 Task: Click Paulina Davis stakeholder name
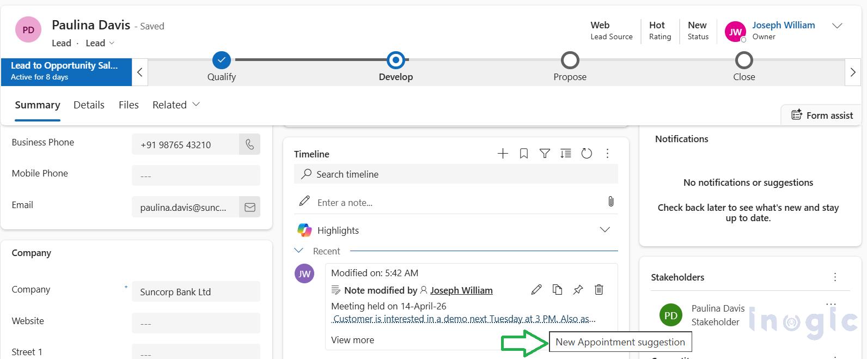coord(718,308)
